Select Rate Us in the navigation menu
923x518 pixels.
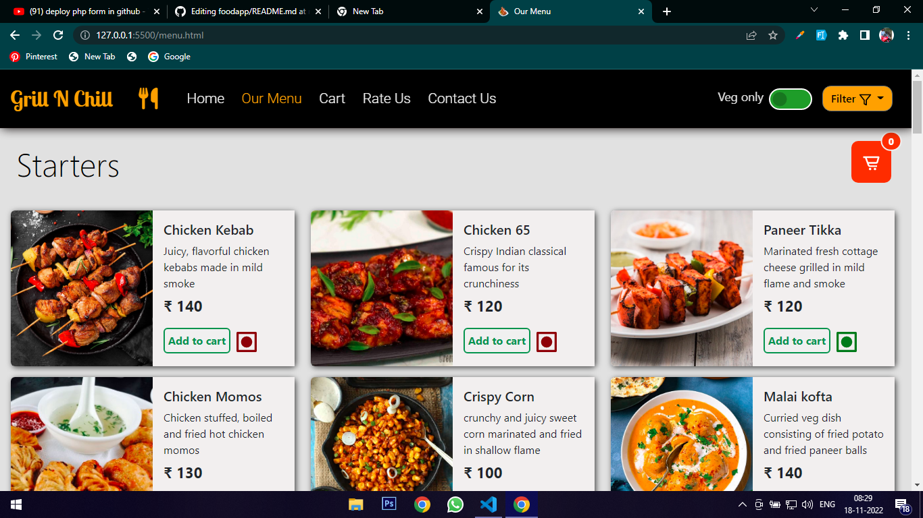pyautogui.click(x=386, y=98)
